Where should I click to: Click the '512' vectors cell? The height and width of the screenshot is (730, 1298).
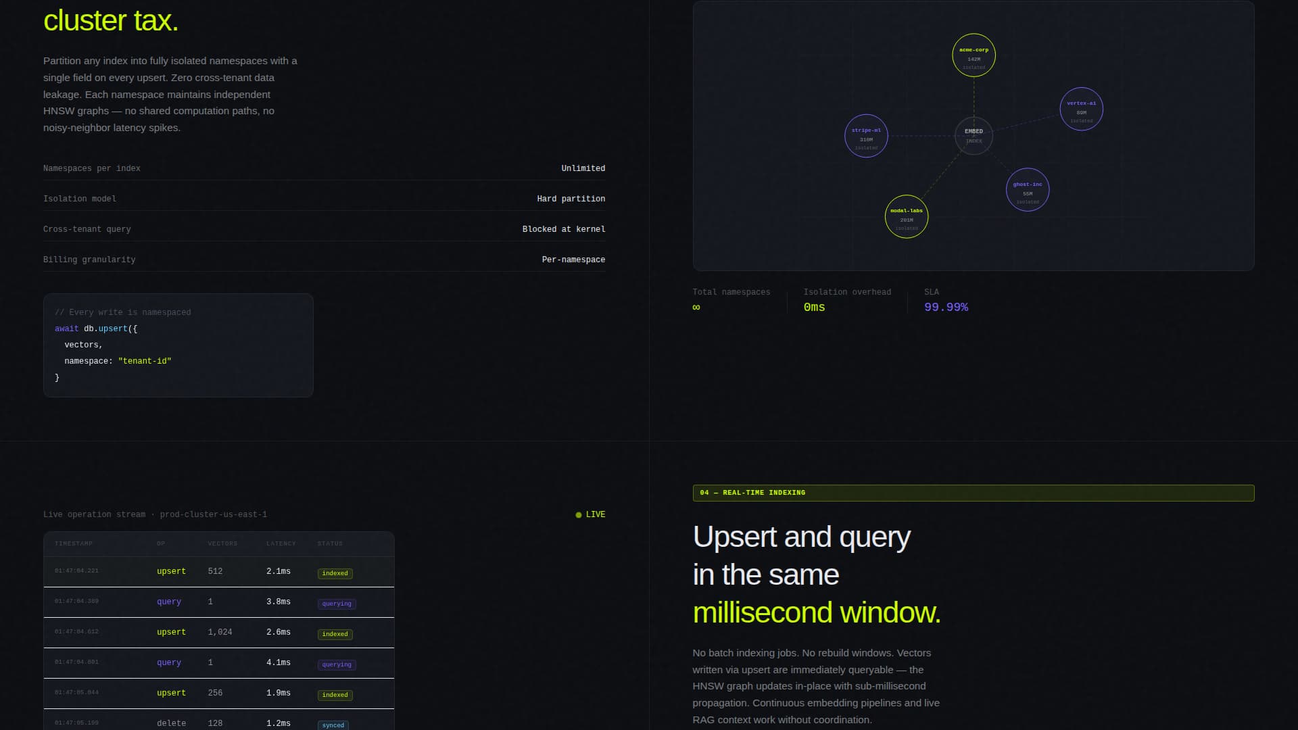[x=215, y=571]
